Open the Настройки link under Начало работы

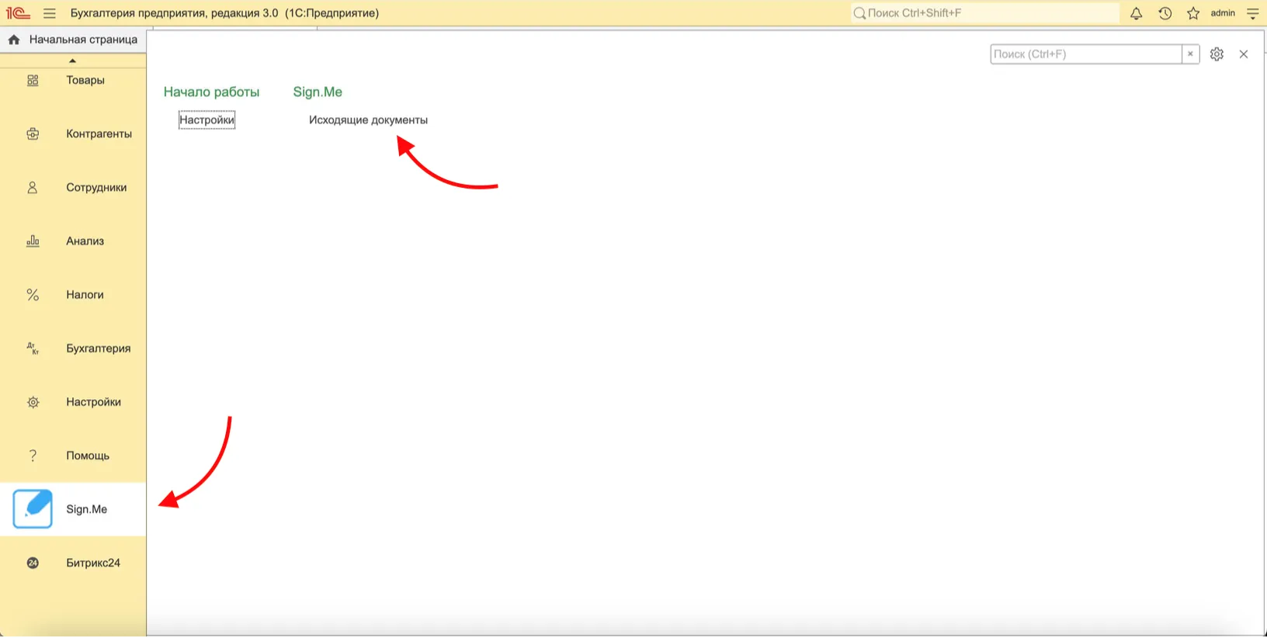click(207, 120)
